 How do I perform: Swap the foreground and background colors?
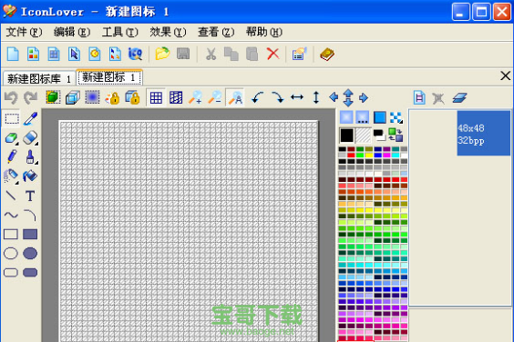tap(396, 136)
